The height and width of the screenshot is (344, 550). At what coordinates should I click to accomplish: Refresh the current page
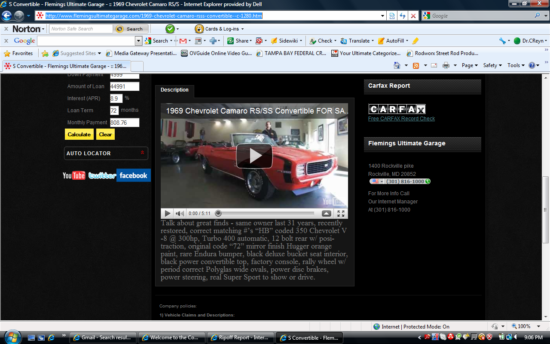click(403, 16)
